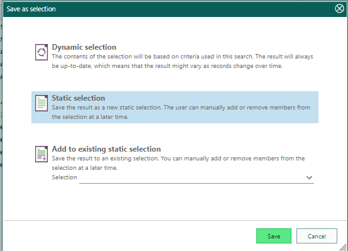Choose the Static selection heading

click(x=79, y=98)
